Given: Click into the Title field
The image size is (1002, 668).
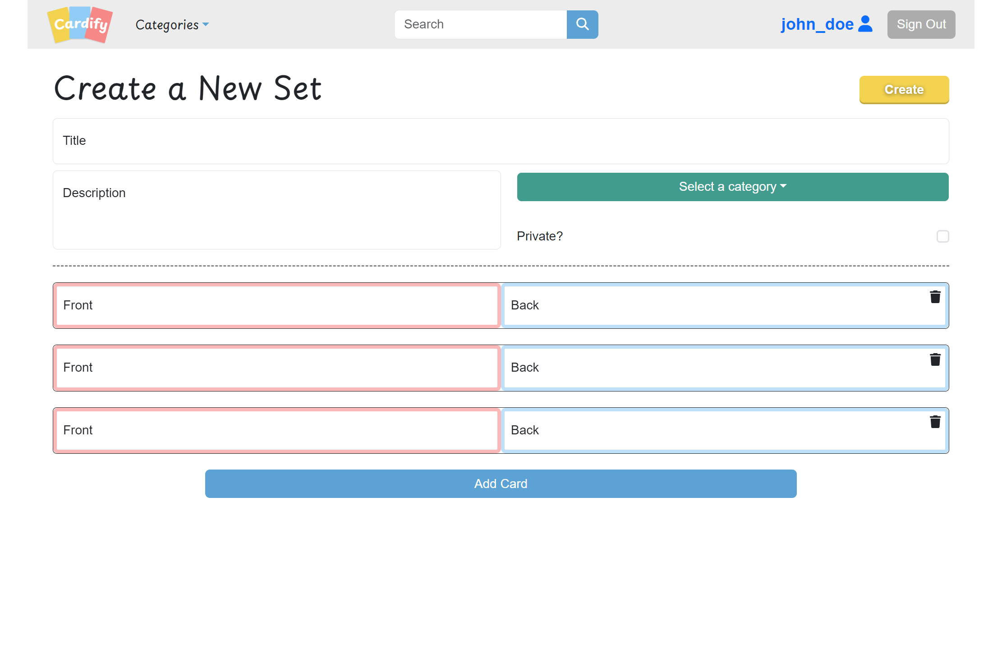Looking at the screenshot, I should [501, 141].
